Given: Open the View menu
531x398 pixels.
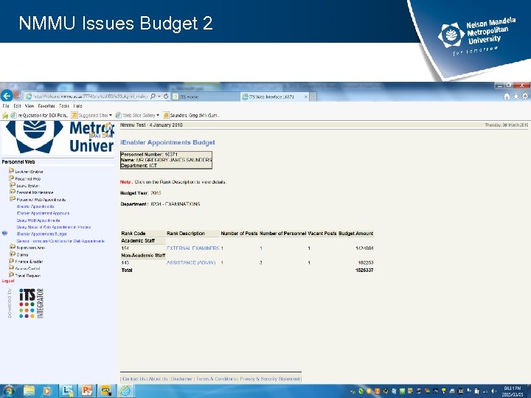Looking at the screenshot, I should 29,106.
